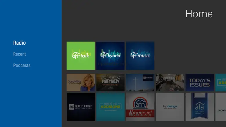Play the afr talk green station tile

click(81, 56)
